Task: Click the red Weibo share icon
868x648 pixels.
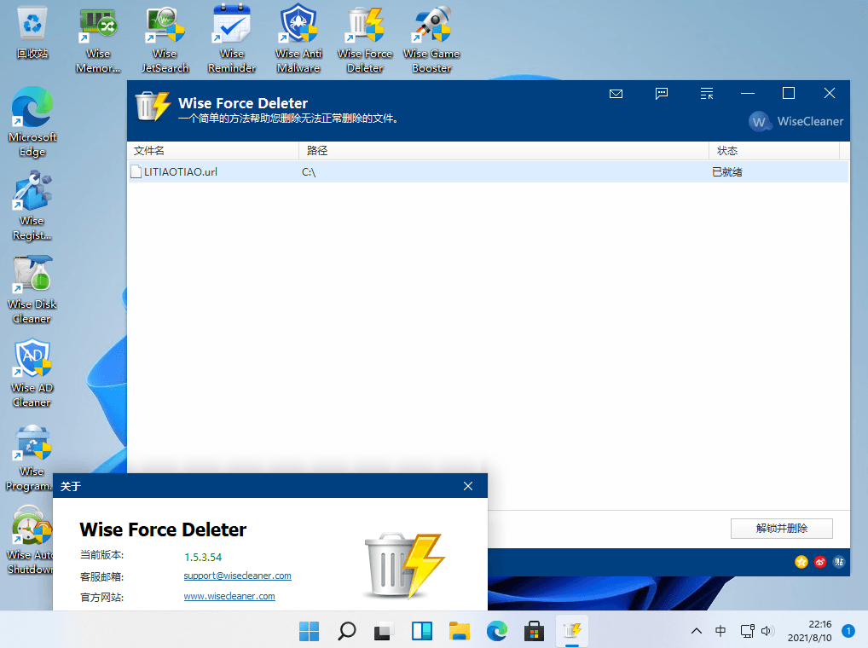Action: [820, 562]
